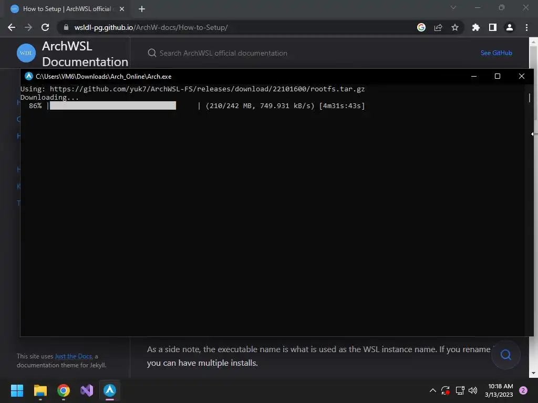Open network status tray icon

click(x=460, y=390)
